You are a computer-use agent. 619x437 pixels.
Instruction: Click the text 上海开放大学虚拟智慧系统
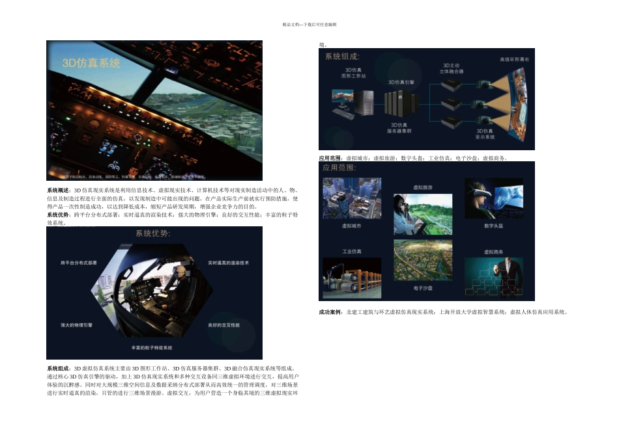472,312
